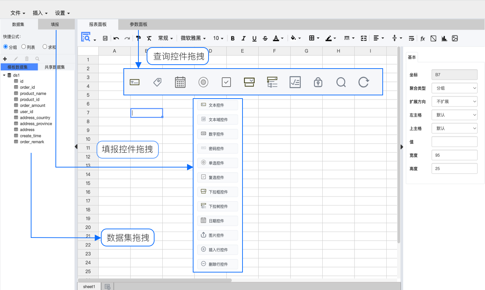Image resolution: width=485 pixels, height=290 pixels.
Task: Open the fx formula editor
Action: (422, 38)
